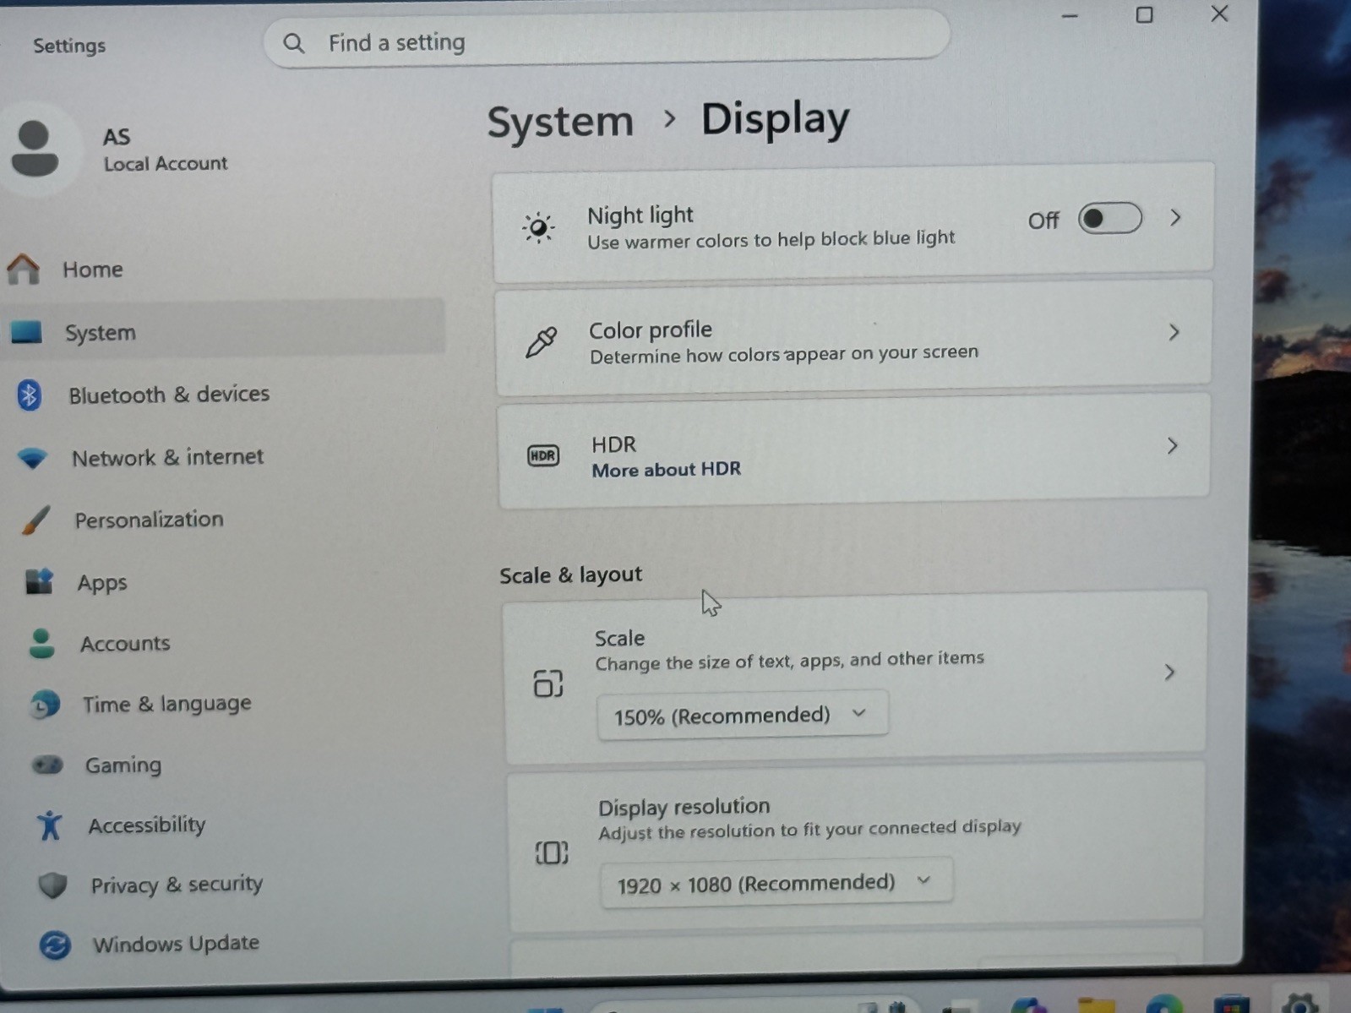
Task: Open Network & internet section
Action: [x=167, y=457]
